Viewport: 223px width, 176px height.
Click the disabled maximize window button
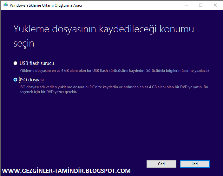pos(201,5)
